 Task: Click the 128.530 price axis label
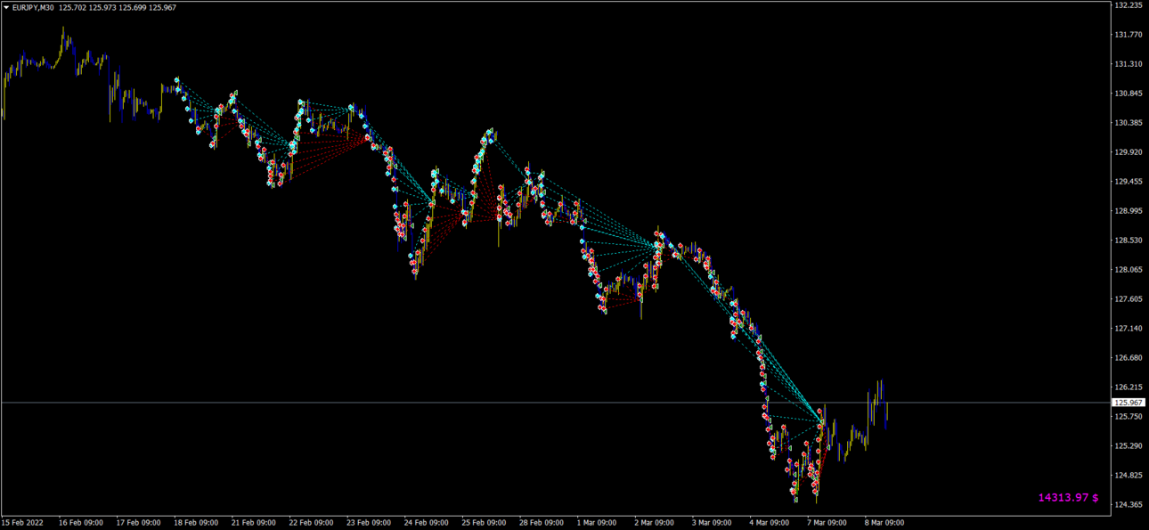coord(1129,241)
